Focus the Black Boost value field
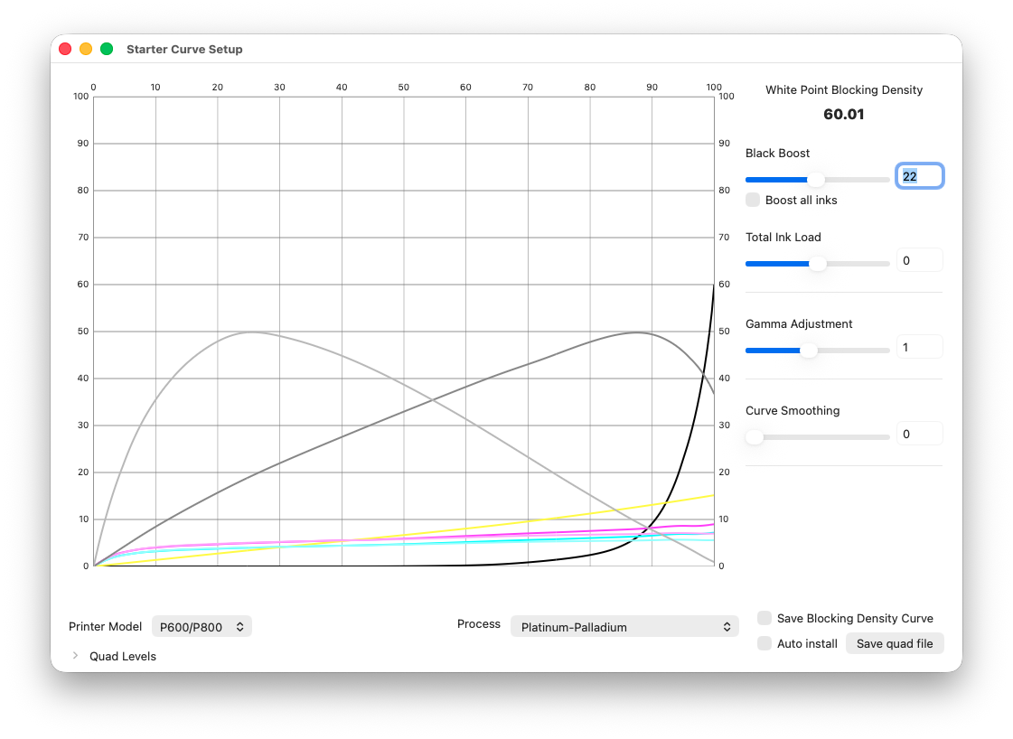Screen dimensions: 1013x739 (920, 176)
